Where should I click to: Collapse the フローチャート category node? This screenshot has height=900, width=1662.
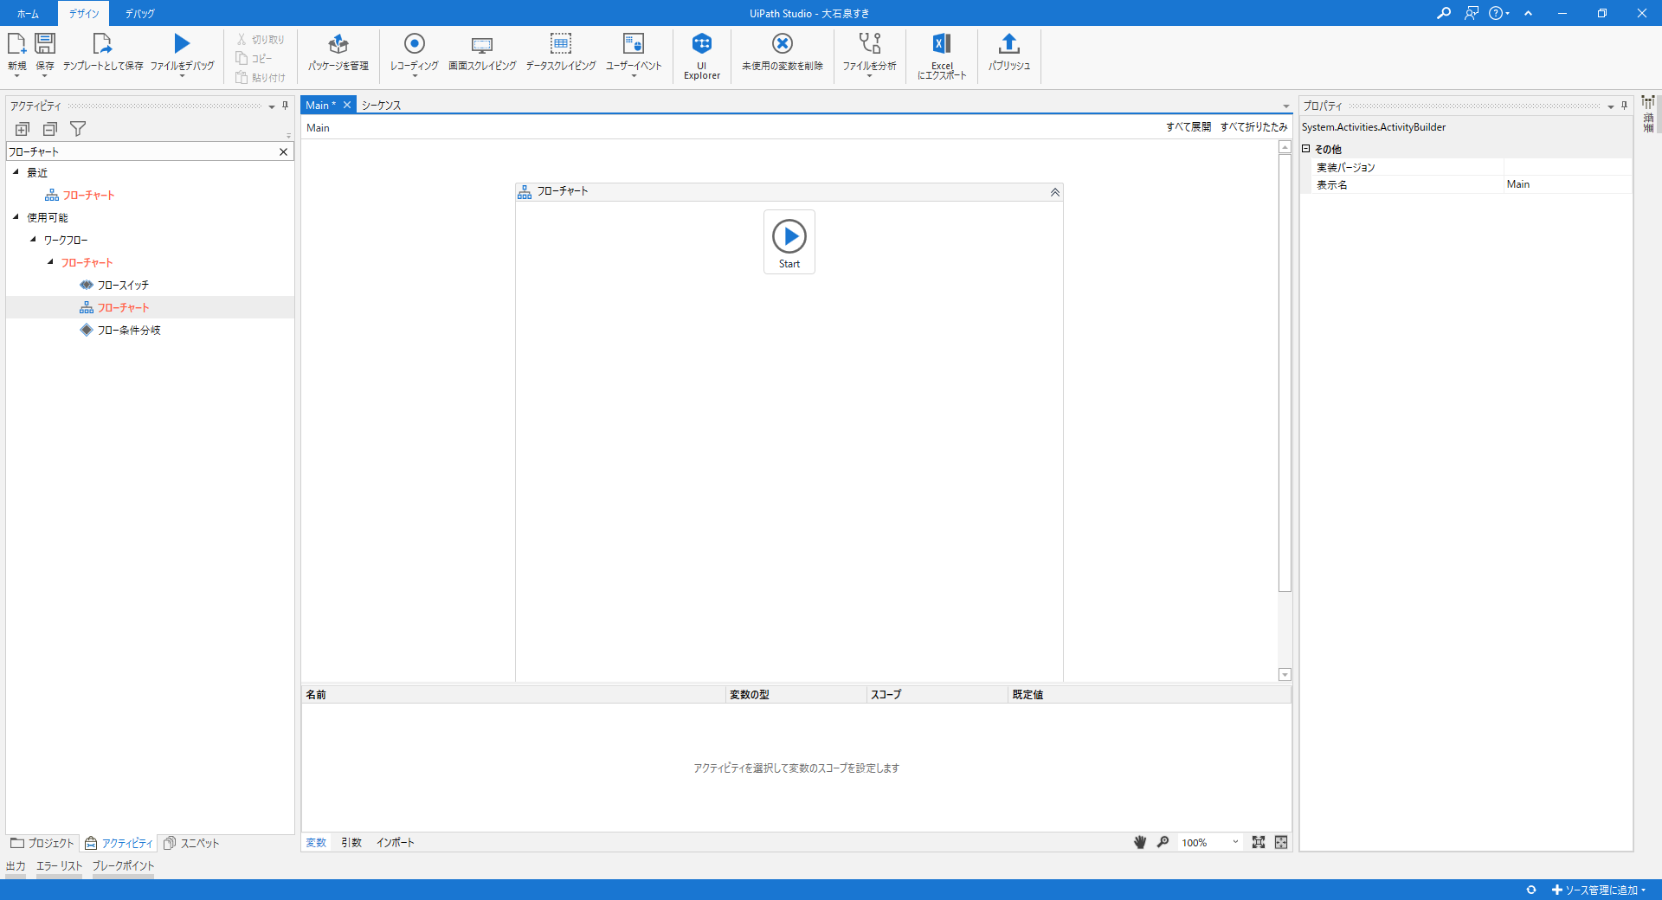click(50, 262)
